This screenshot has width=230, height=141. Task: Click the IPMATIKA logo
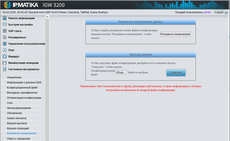tap(21, 5)
